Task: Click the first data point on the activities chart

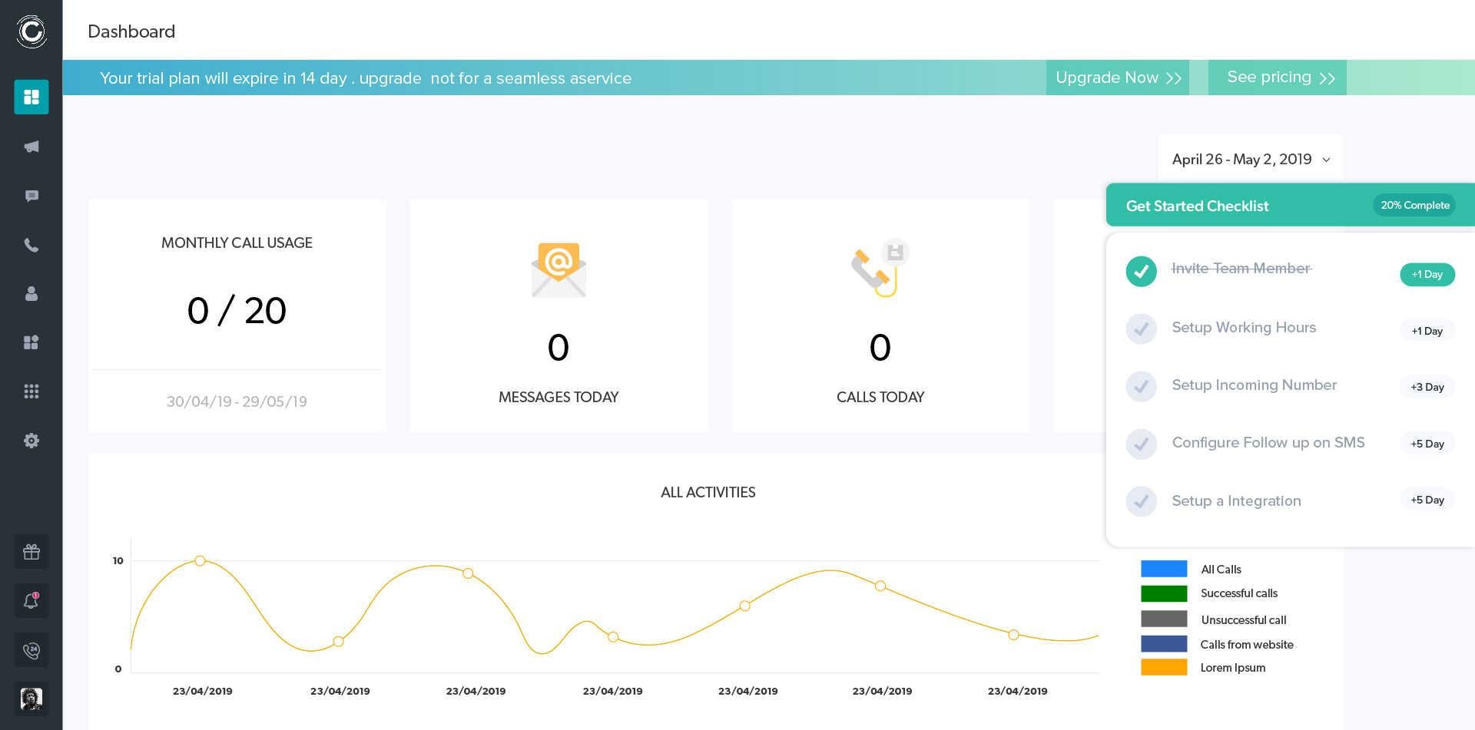Action: (x=200, y=561)
